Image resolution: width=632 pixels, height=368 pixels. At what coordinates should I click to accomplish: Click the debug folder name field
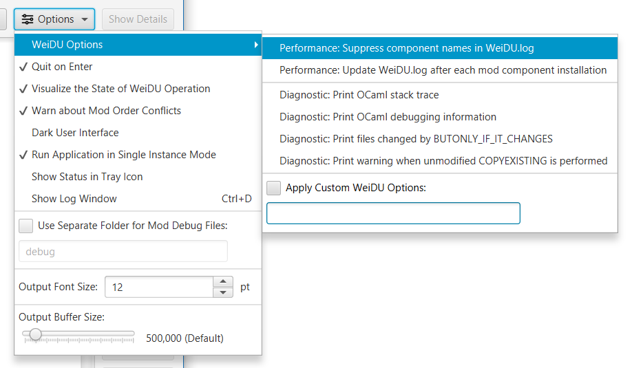(123, 252)
